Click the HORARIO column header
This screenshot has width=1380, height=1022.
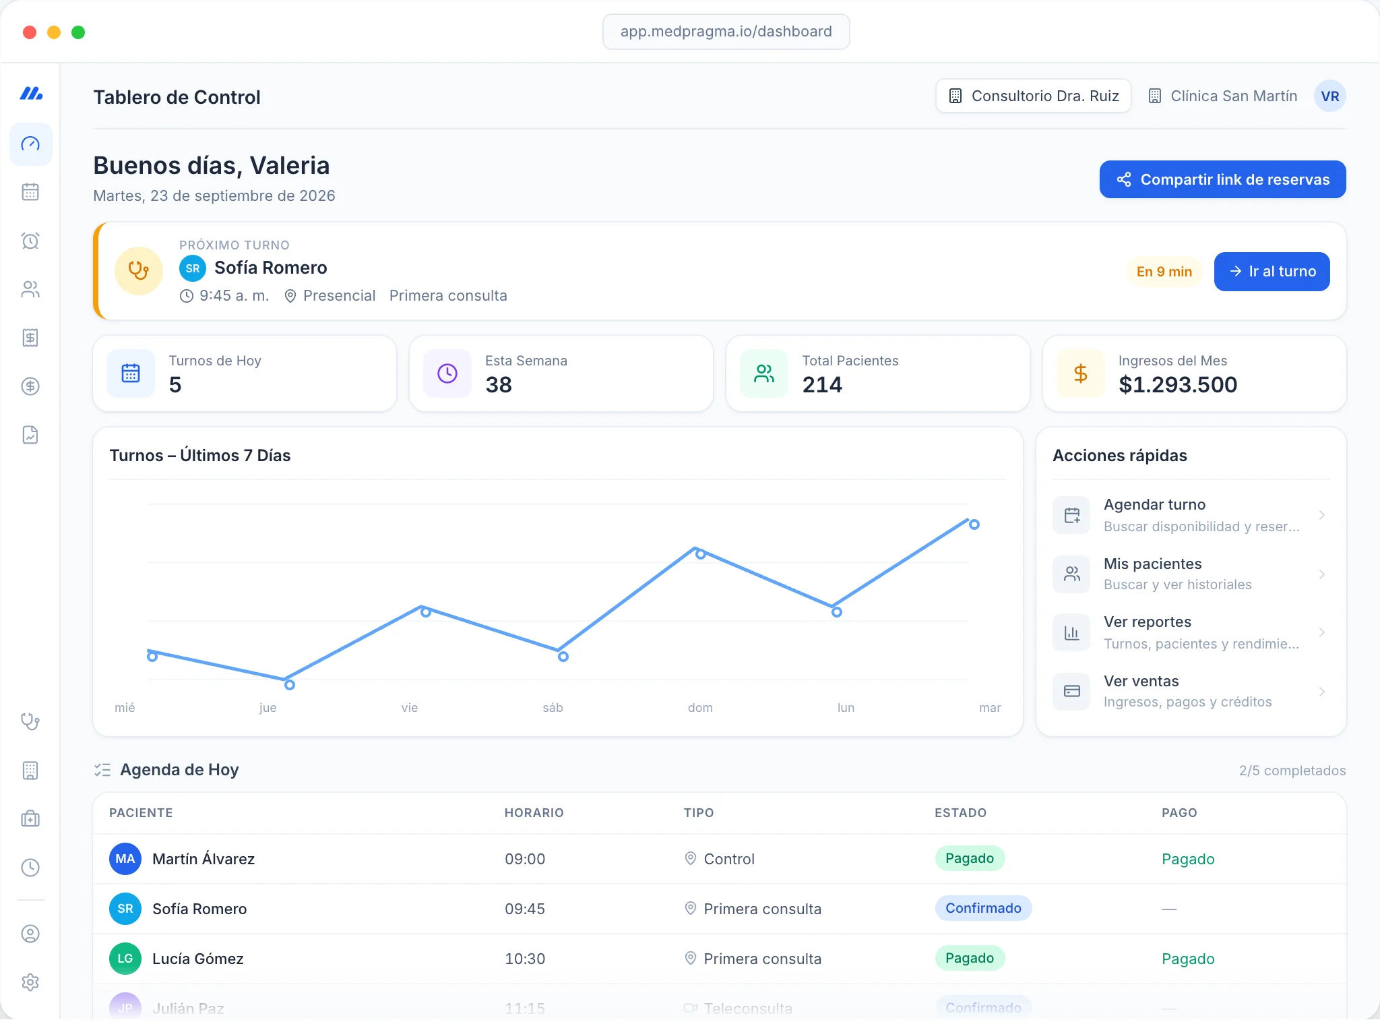click(534, 813)
